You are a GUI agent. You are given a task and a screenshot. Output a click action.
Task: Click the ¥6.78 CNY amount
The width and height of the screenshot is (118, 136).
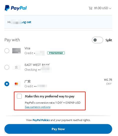pyautogui.click(x=108, y=82)
